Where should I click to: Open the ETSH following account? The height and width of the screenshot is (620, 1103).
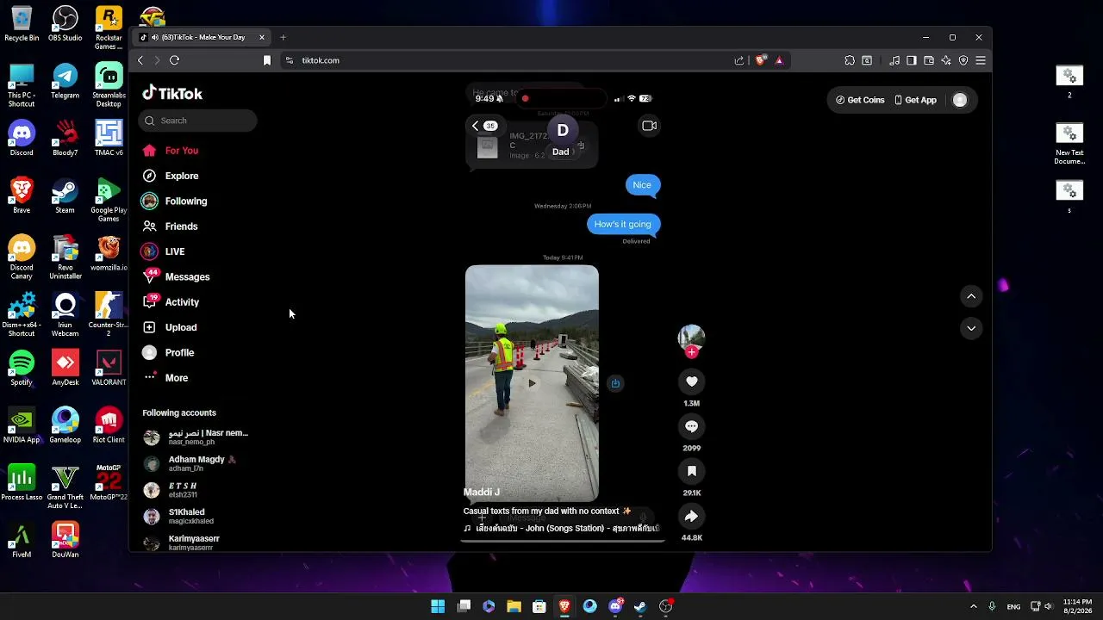(172, 490)
